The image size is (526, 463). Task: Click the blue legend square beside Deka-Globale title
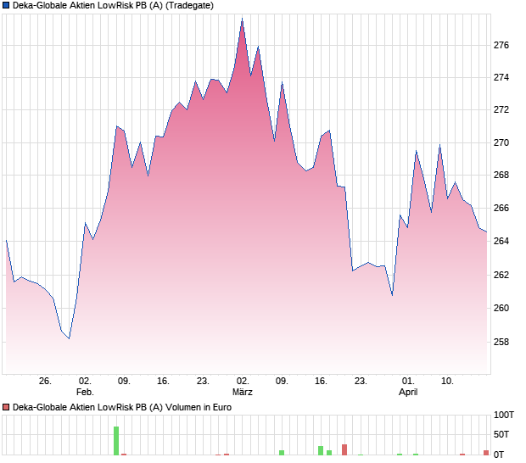tap(6, 6)
